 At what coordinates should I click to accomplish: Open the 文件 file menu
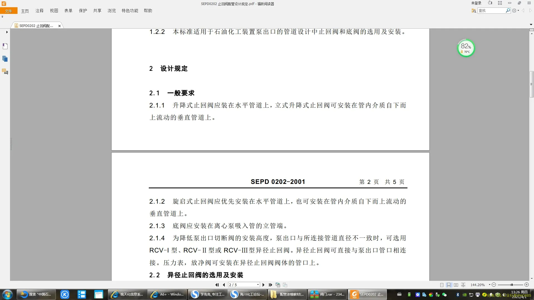9,11
